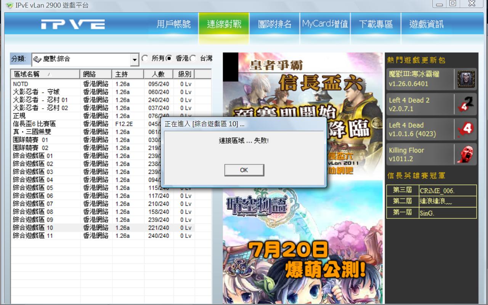Select the 綜合遊戲區 10 row
This screenshot has height=305, width=488.
pyautogui.click(x=103, y=228)
